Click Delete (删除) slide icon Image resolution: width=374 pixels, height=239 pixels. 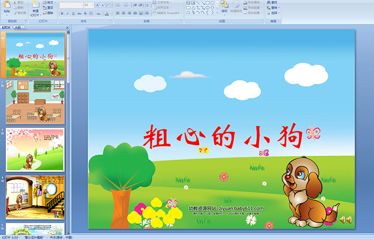click(x=44, y=13)
